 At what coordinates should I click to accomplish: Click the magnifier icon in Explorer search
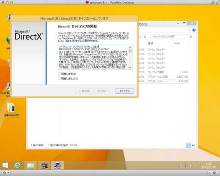pyautogui.click(x=191, y=37)
